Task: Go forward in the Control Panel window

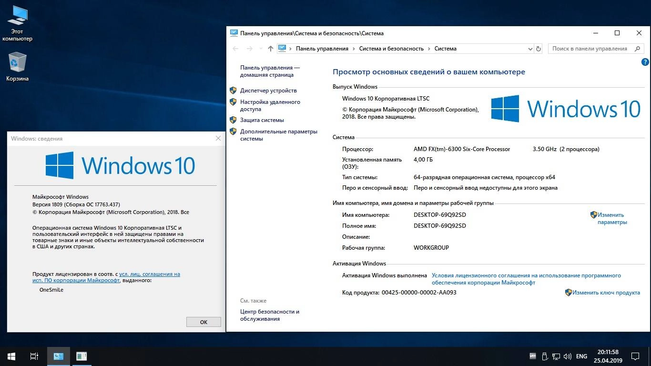Action: (249, 49)
